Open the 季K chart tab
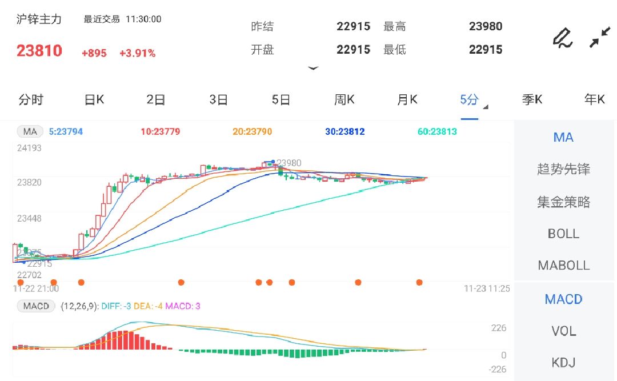Viewport: 617px width, 381px height. (x=532, y=99)
